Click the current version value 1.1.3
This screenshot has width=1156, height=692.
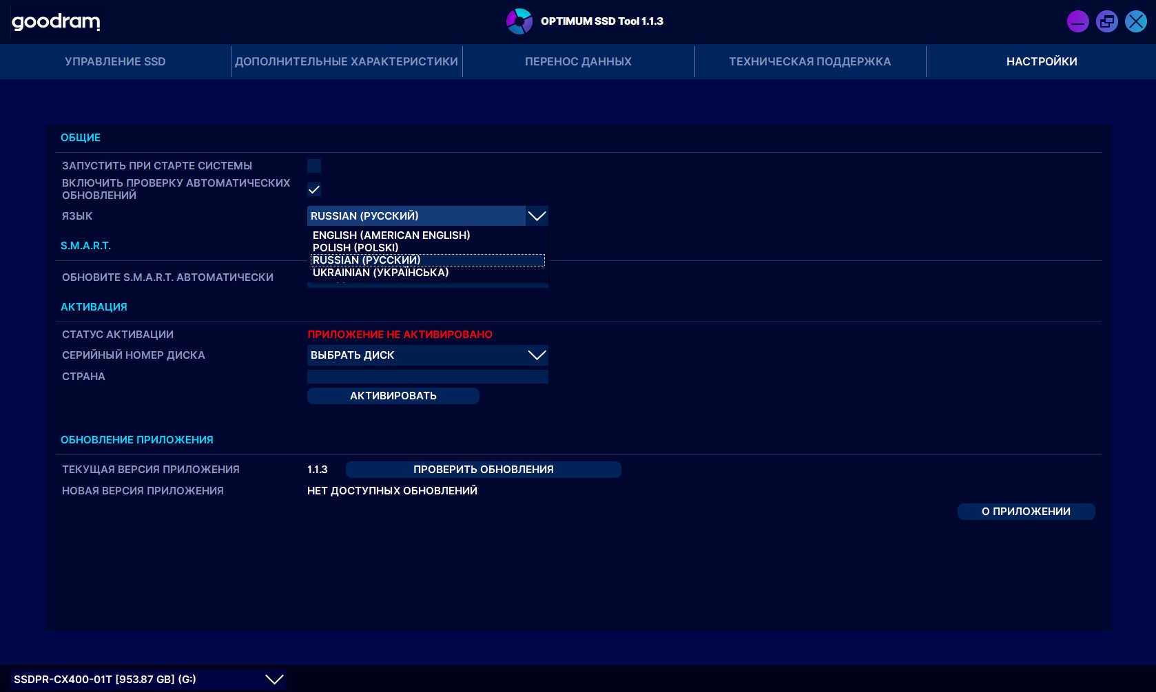coord(318,470)
